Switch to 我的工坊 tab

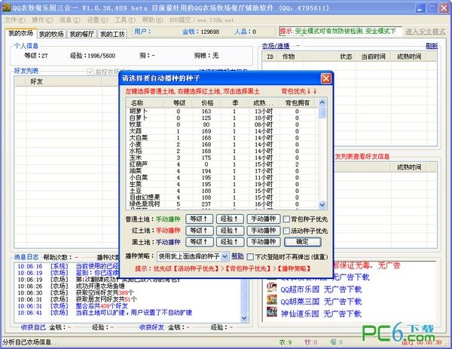[x=112, y=34]
